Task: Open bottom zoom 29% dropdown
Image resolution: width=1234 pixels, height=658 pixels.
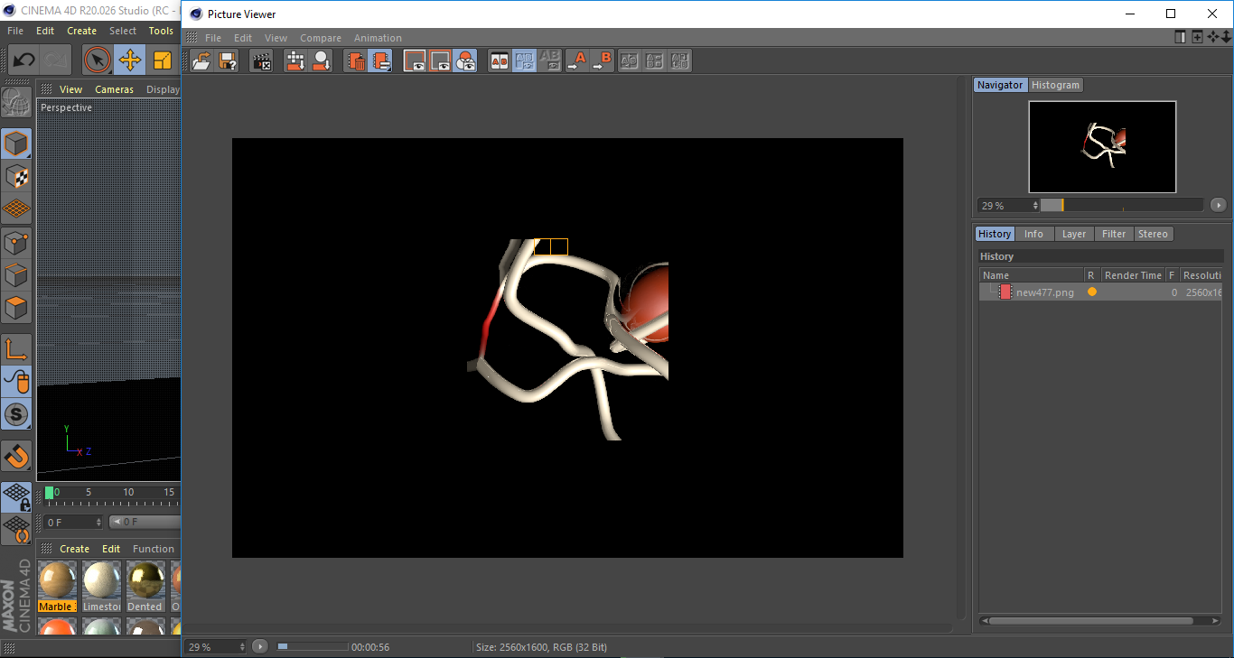Action: (215, 646)
